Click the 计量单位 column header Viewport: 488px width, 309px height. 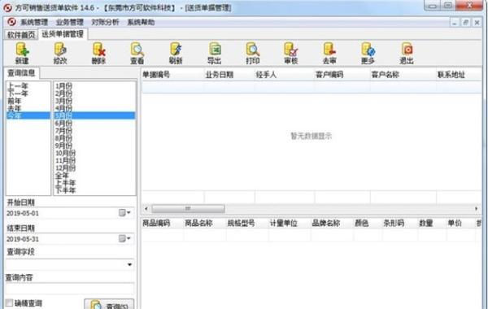coord(290,223)
